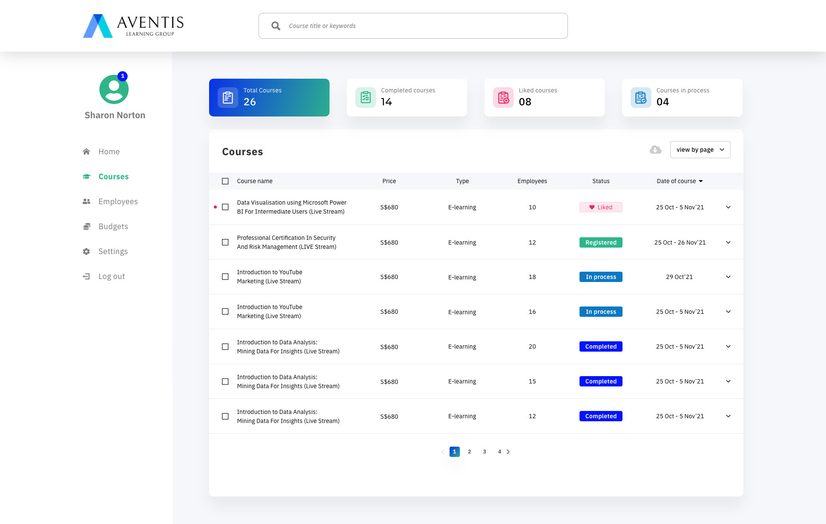
Task: Click the Type column header
Action: click(462, 181)
